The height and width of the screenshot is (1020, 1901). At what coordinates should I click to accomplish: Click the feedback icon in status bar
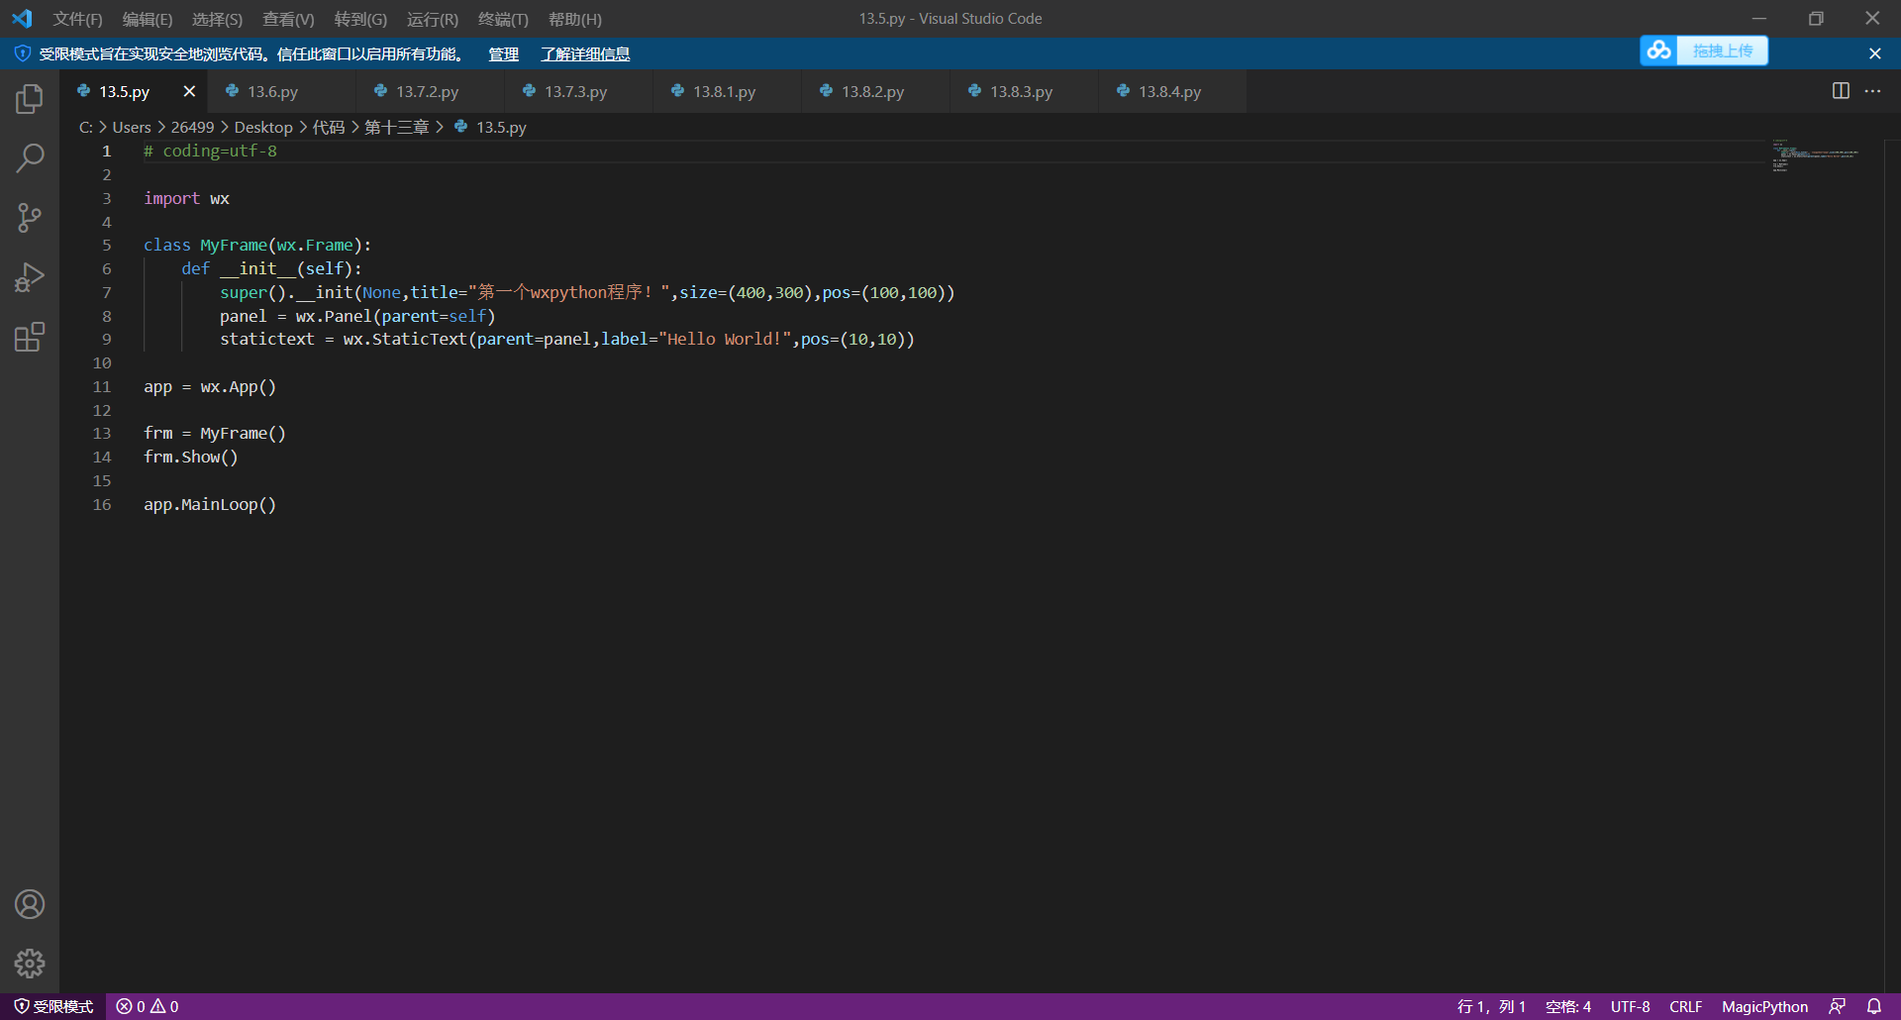tap(1838, 1006)
